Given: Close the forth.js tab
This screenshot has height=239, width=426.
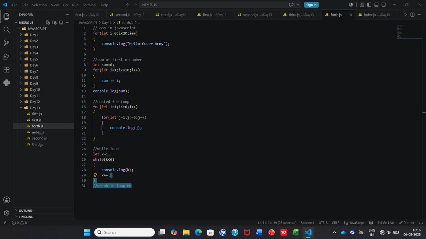Looking at the screenshot, I should (351, 15).
